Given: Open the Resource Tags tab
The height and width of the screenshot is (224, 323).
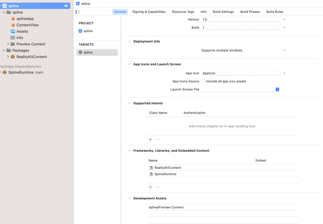Looking at the screenshot, I should pyautogui.click(x=183, y=12).
